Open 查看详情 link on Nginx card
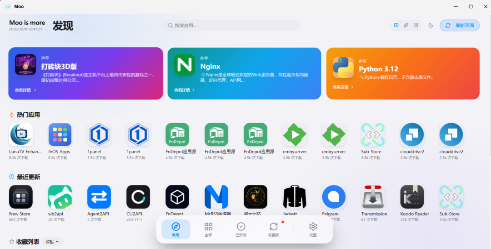Screen dimensions: 491x249 click(x=184, y=90)
